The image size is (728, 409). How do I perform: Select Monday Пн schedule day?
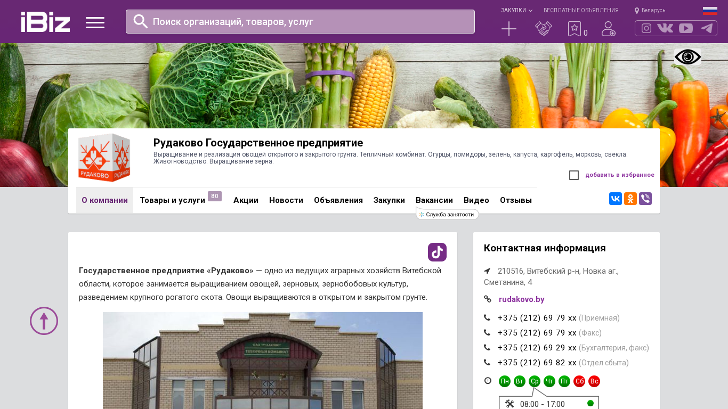[x=505, y=381]
